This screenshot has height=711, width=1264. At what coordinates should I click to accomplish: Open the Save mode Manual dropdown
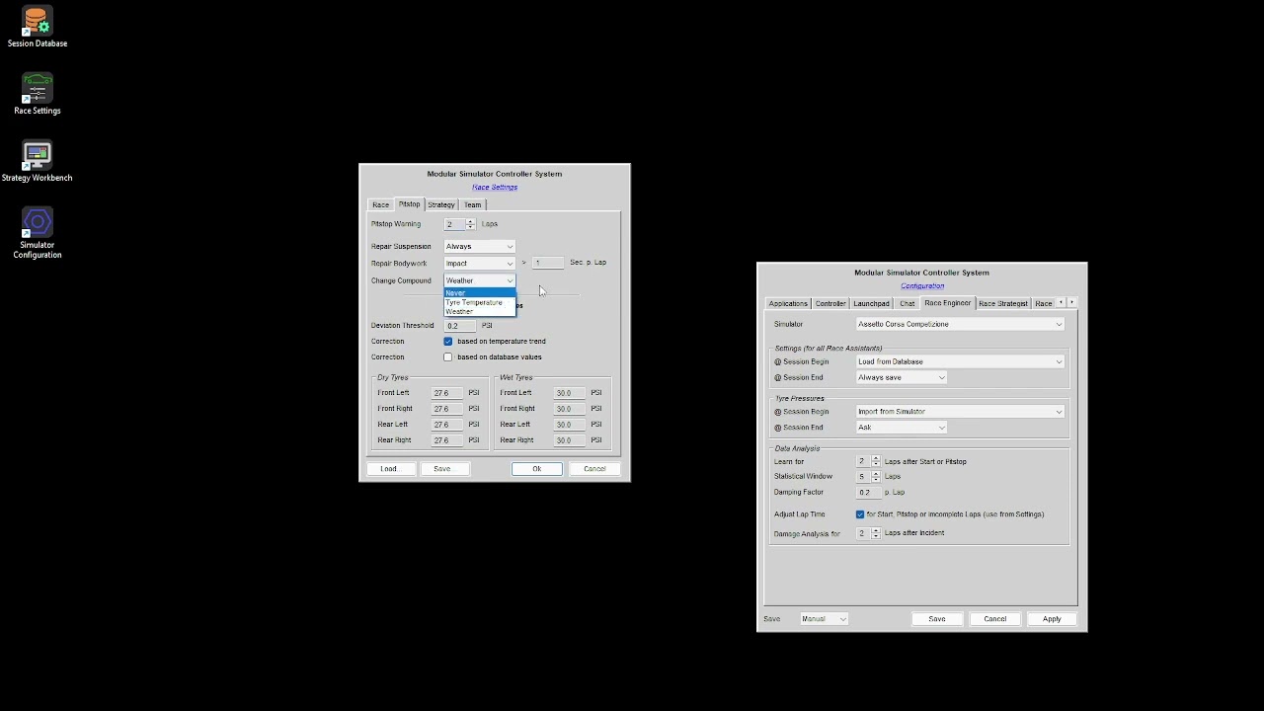pyautogui.click(x=824, y=619)
